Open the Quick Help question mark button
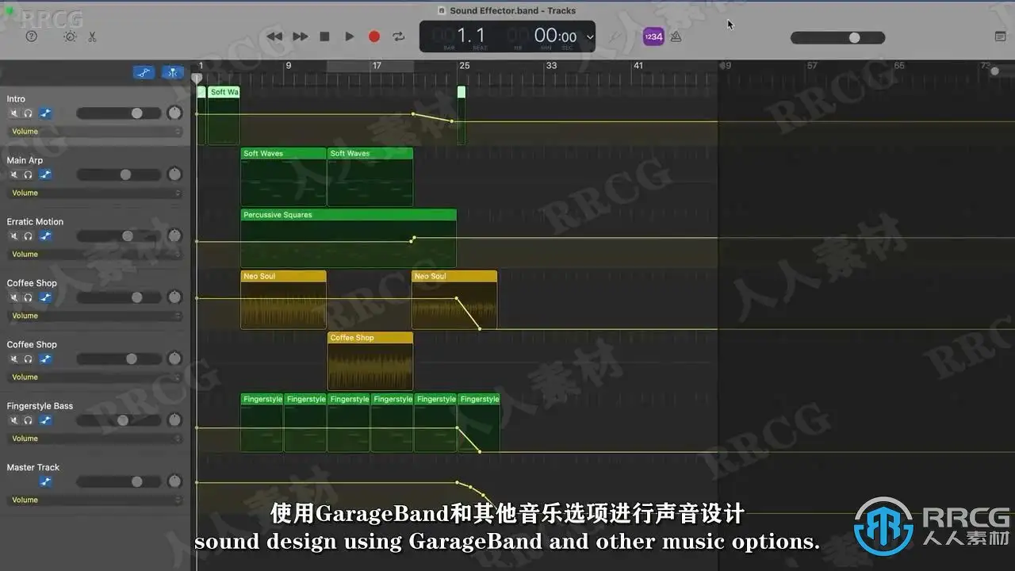 32,36
